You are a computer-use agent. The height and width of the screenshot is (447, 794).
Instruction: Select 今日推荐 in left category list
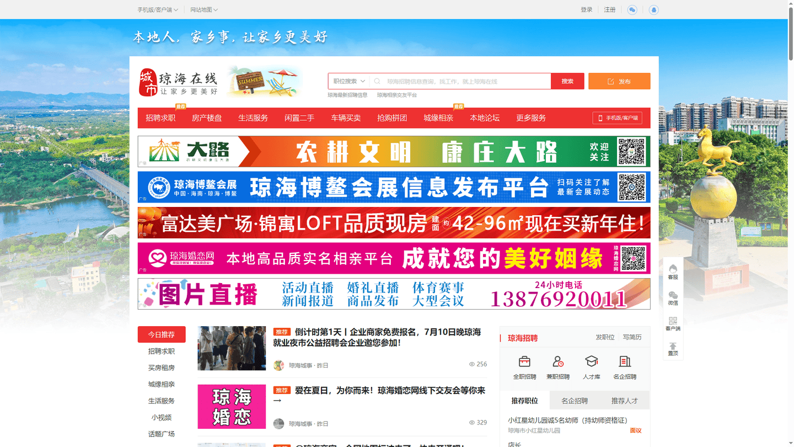162,334
